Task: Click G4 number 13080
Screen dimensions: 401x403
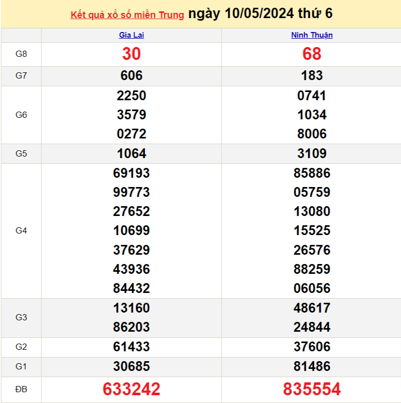Action: 312,211
